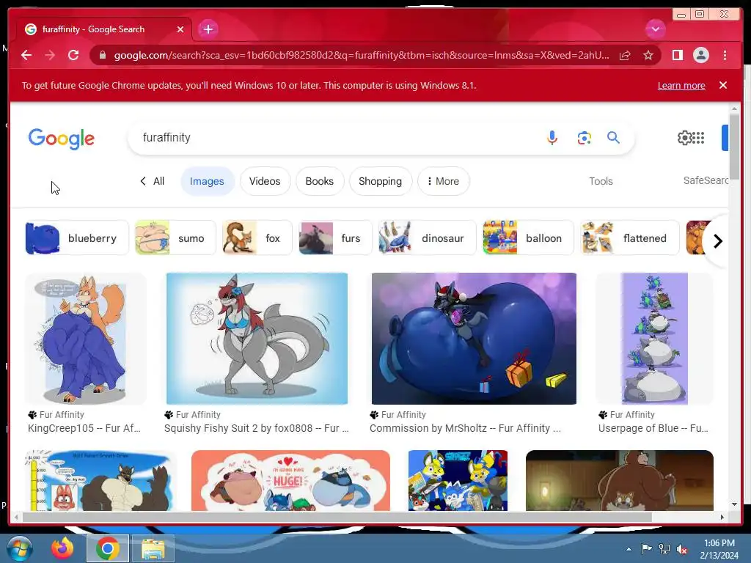Image resolution: width=751 pixels, height=563 pixels.
Task: Open a new tab with the plus button
Action: tap(208, 29)
